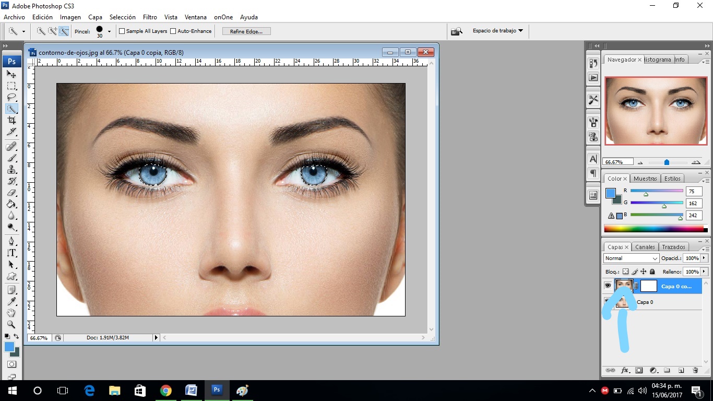The image size is (713, 401).
Task: Select the Horizontal Type tool
Action: click(x=11, y=253)
